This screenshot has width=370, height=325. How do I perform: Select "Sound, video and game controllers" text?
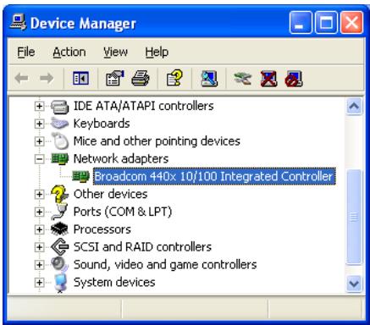[165, 265]
